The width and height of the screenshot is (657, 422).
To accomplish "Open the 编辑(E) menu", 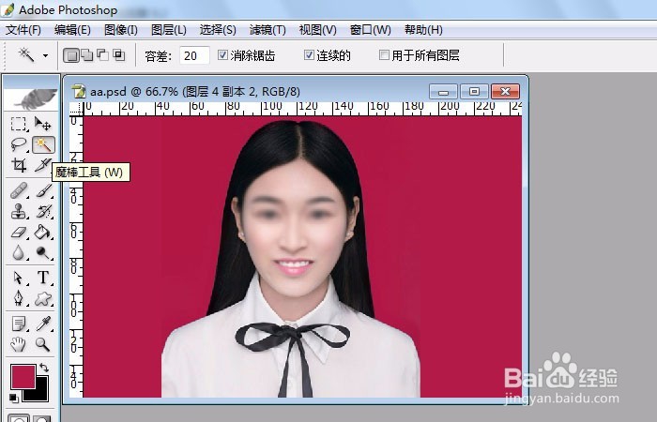I will click(72, 30).
